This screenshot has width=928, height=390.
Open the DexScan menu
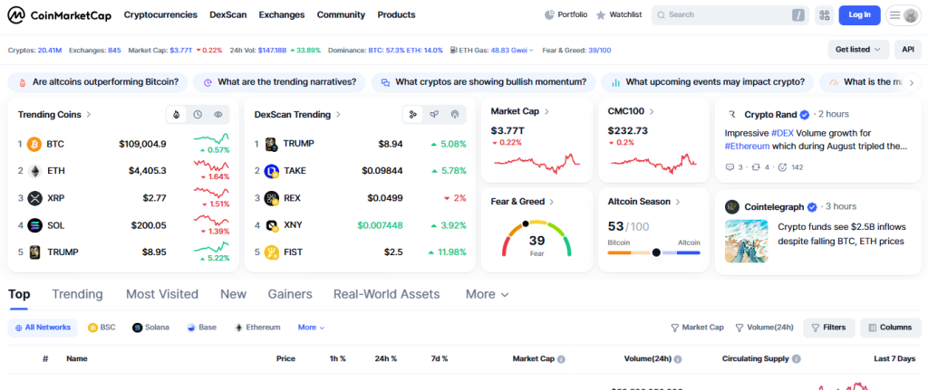point(227,14)
